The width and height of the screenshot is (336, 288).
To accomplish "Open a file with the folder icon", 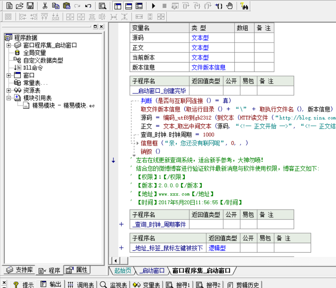I will coord(20,6).
